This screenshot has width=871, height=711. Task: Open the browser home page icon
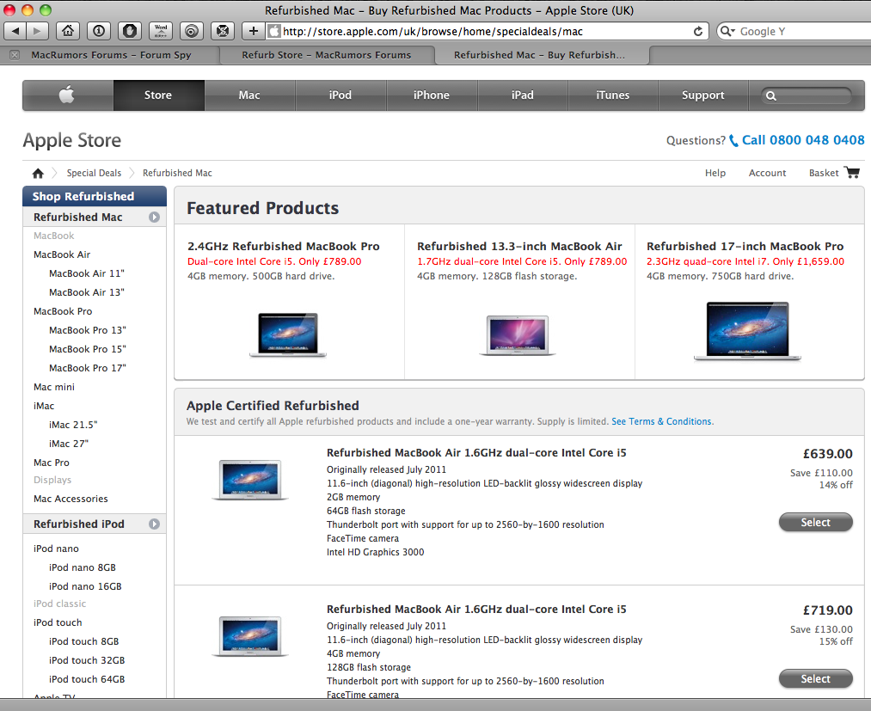(68, 31)
